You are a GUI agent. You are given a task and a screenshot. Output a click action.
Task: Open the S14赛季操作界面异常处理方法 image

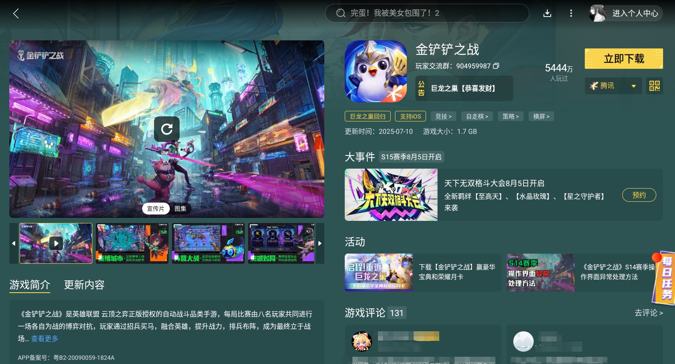(541, 273)
